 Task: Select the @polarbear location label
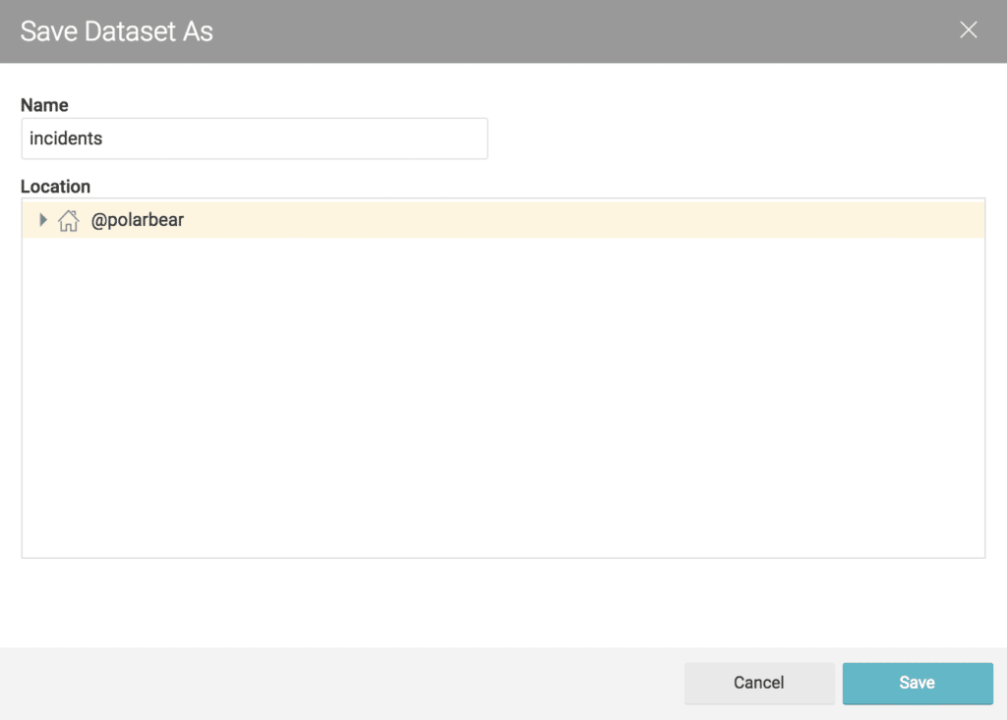[138, 220]
